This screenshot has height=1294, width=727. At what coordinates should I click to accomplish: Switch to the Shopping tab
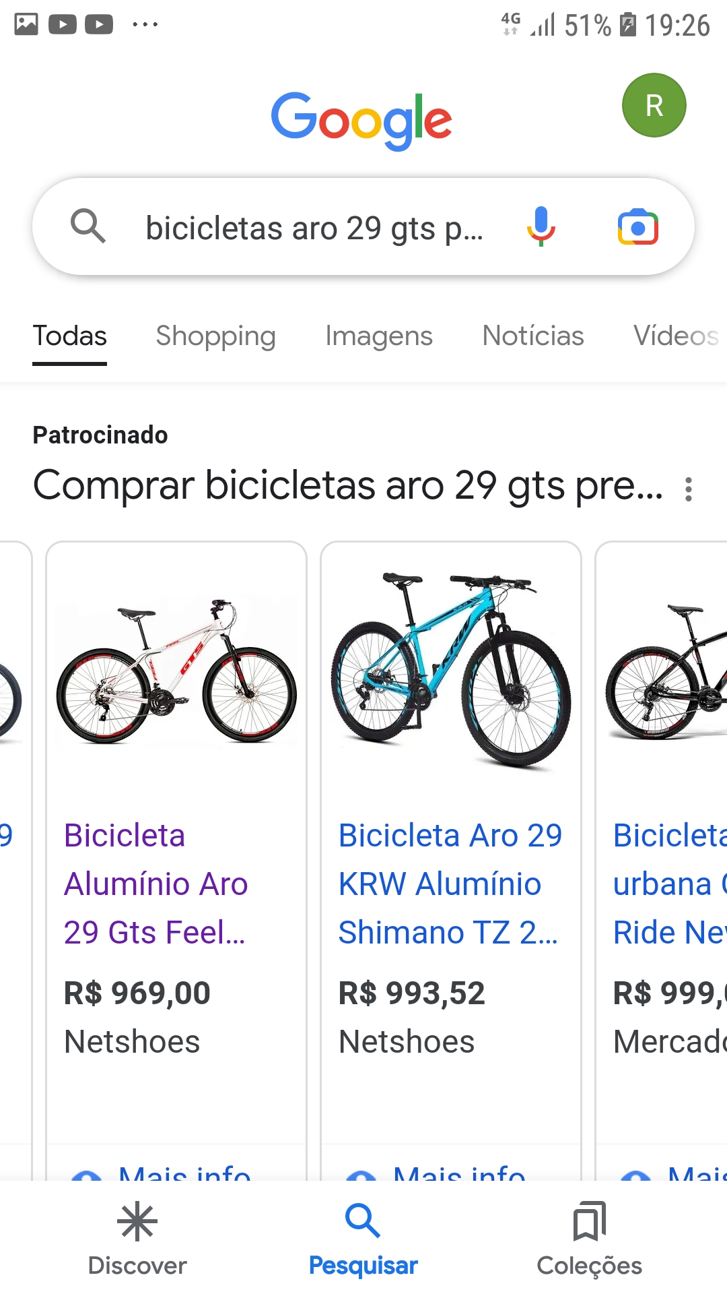pos(215,336)
